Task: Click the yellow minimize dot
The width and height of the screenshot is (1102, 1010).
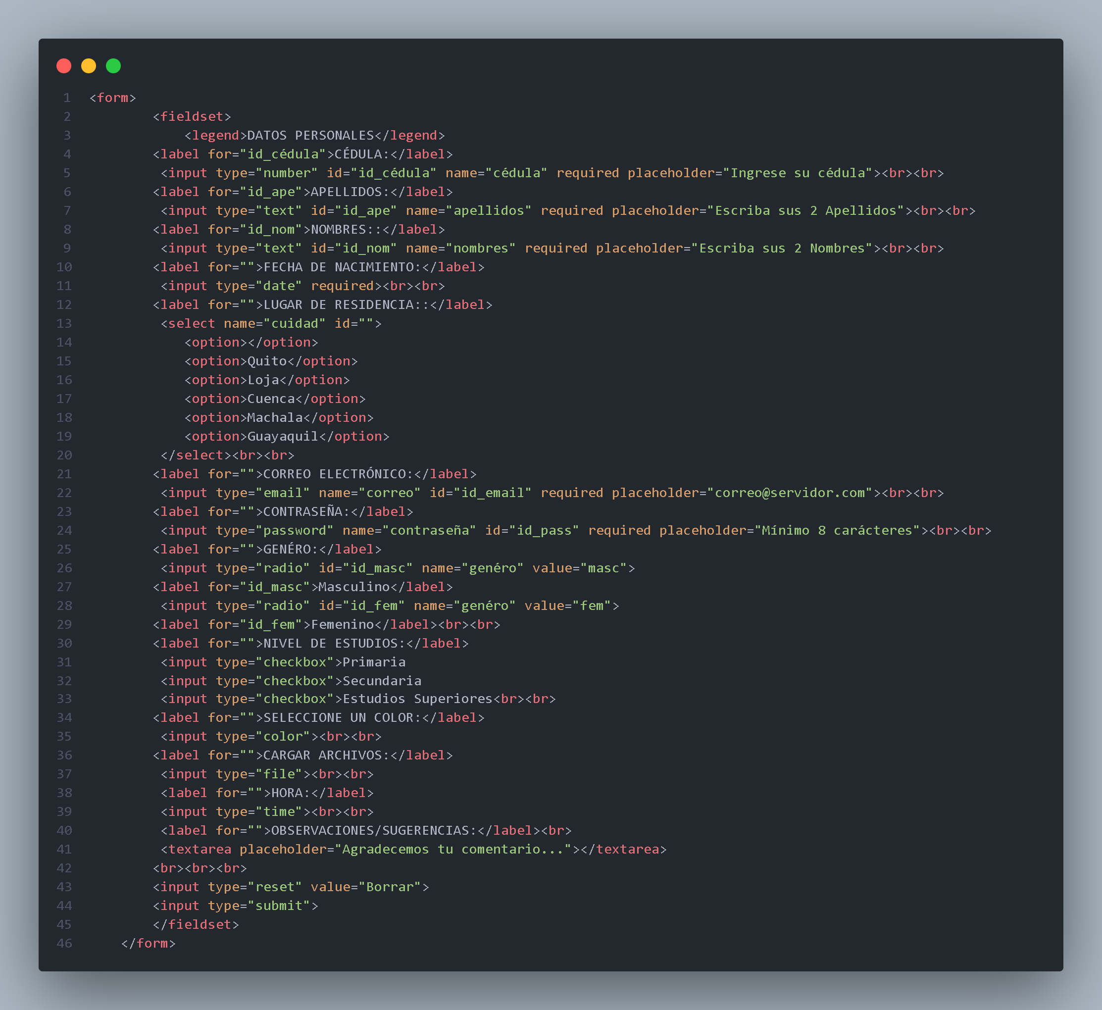Action: (89, 66)
